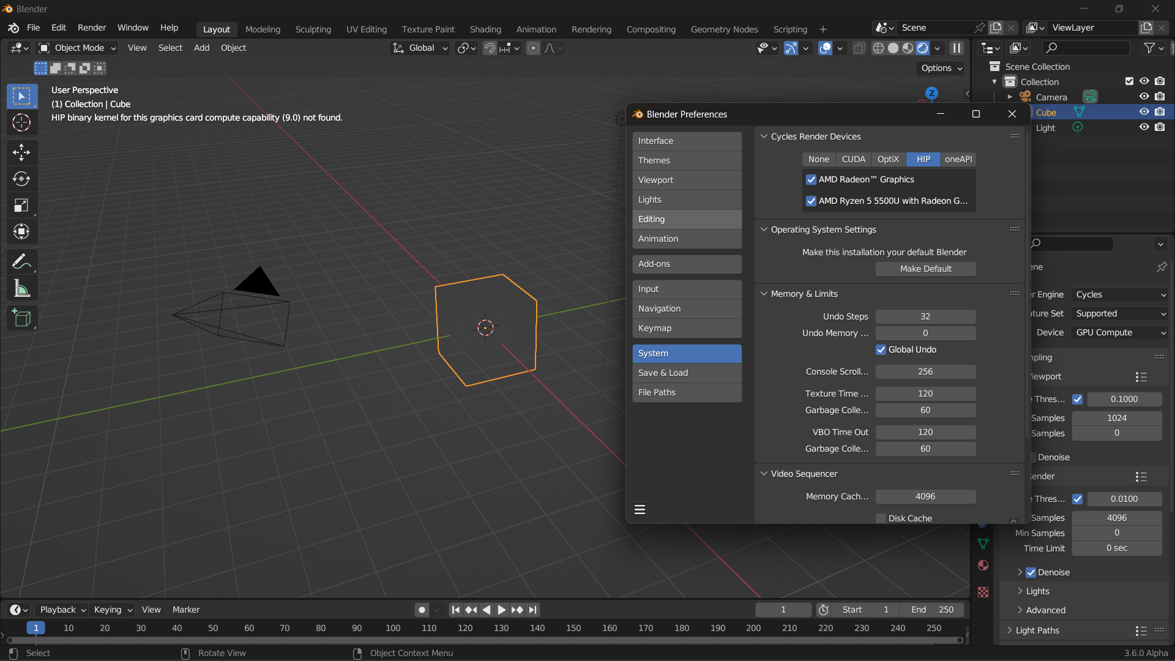
Task: Select Add-ons preferences section
Action: click(x=687, y=264)
